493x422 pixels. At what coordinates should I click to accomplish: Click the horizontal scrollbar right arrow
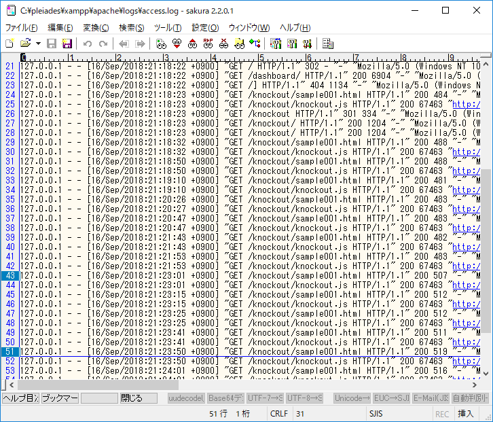point(475,385)
